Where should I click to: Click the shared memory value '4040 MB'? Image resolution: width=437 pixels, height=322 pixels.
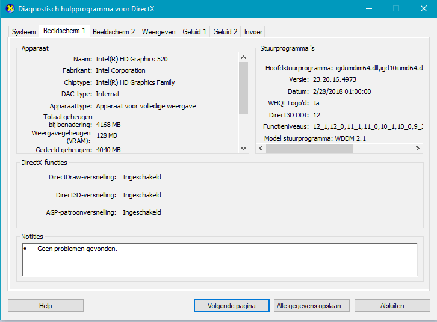coord(109,150)
